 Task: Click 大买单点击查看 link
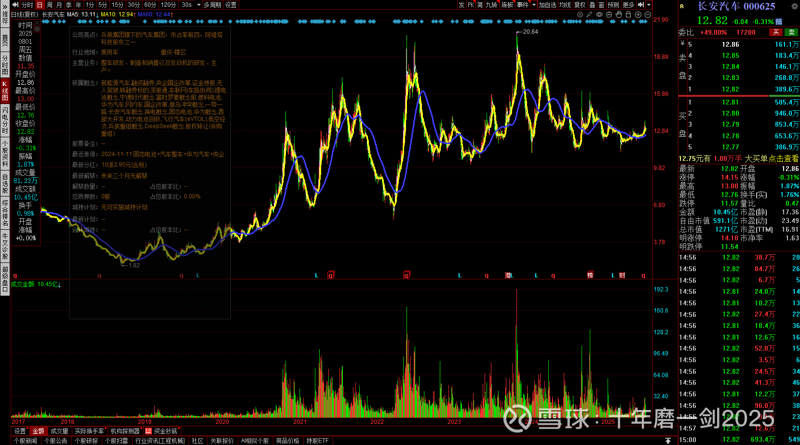[772, 158]
